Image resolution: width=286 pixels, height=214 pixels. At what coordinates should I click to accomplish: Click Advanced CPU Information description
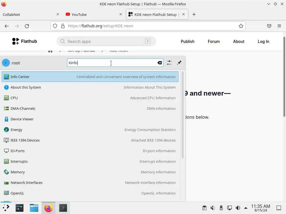click(153, 98)
